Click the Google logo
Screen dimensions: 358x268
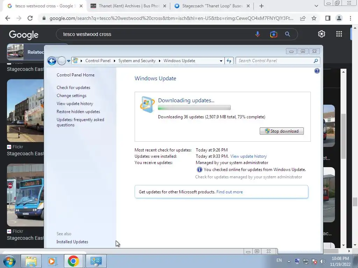click(24, 35)
